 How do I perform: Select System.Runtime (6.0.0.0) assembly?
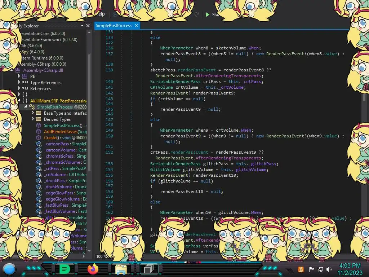pos(43,58)
